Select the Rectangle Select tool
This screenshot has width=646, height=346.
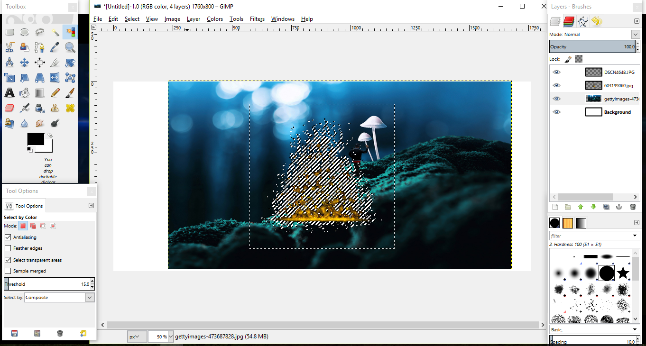pyautogui.click(x=9, y=32)
